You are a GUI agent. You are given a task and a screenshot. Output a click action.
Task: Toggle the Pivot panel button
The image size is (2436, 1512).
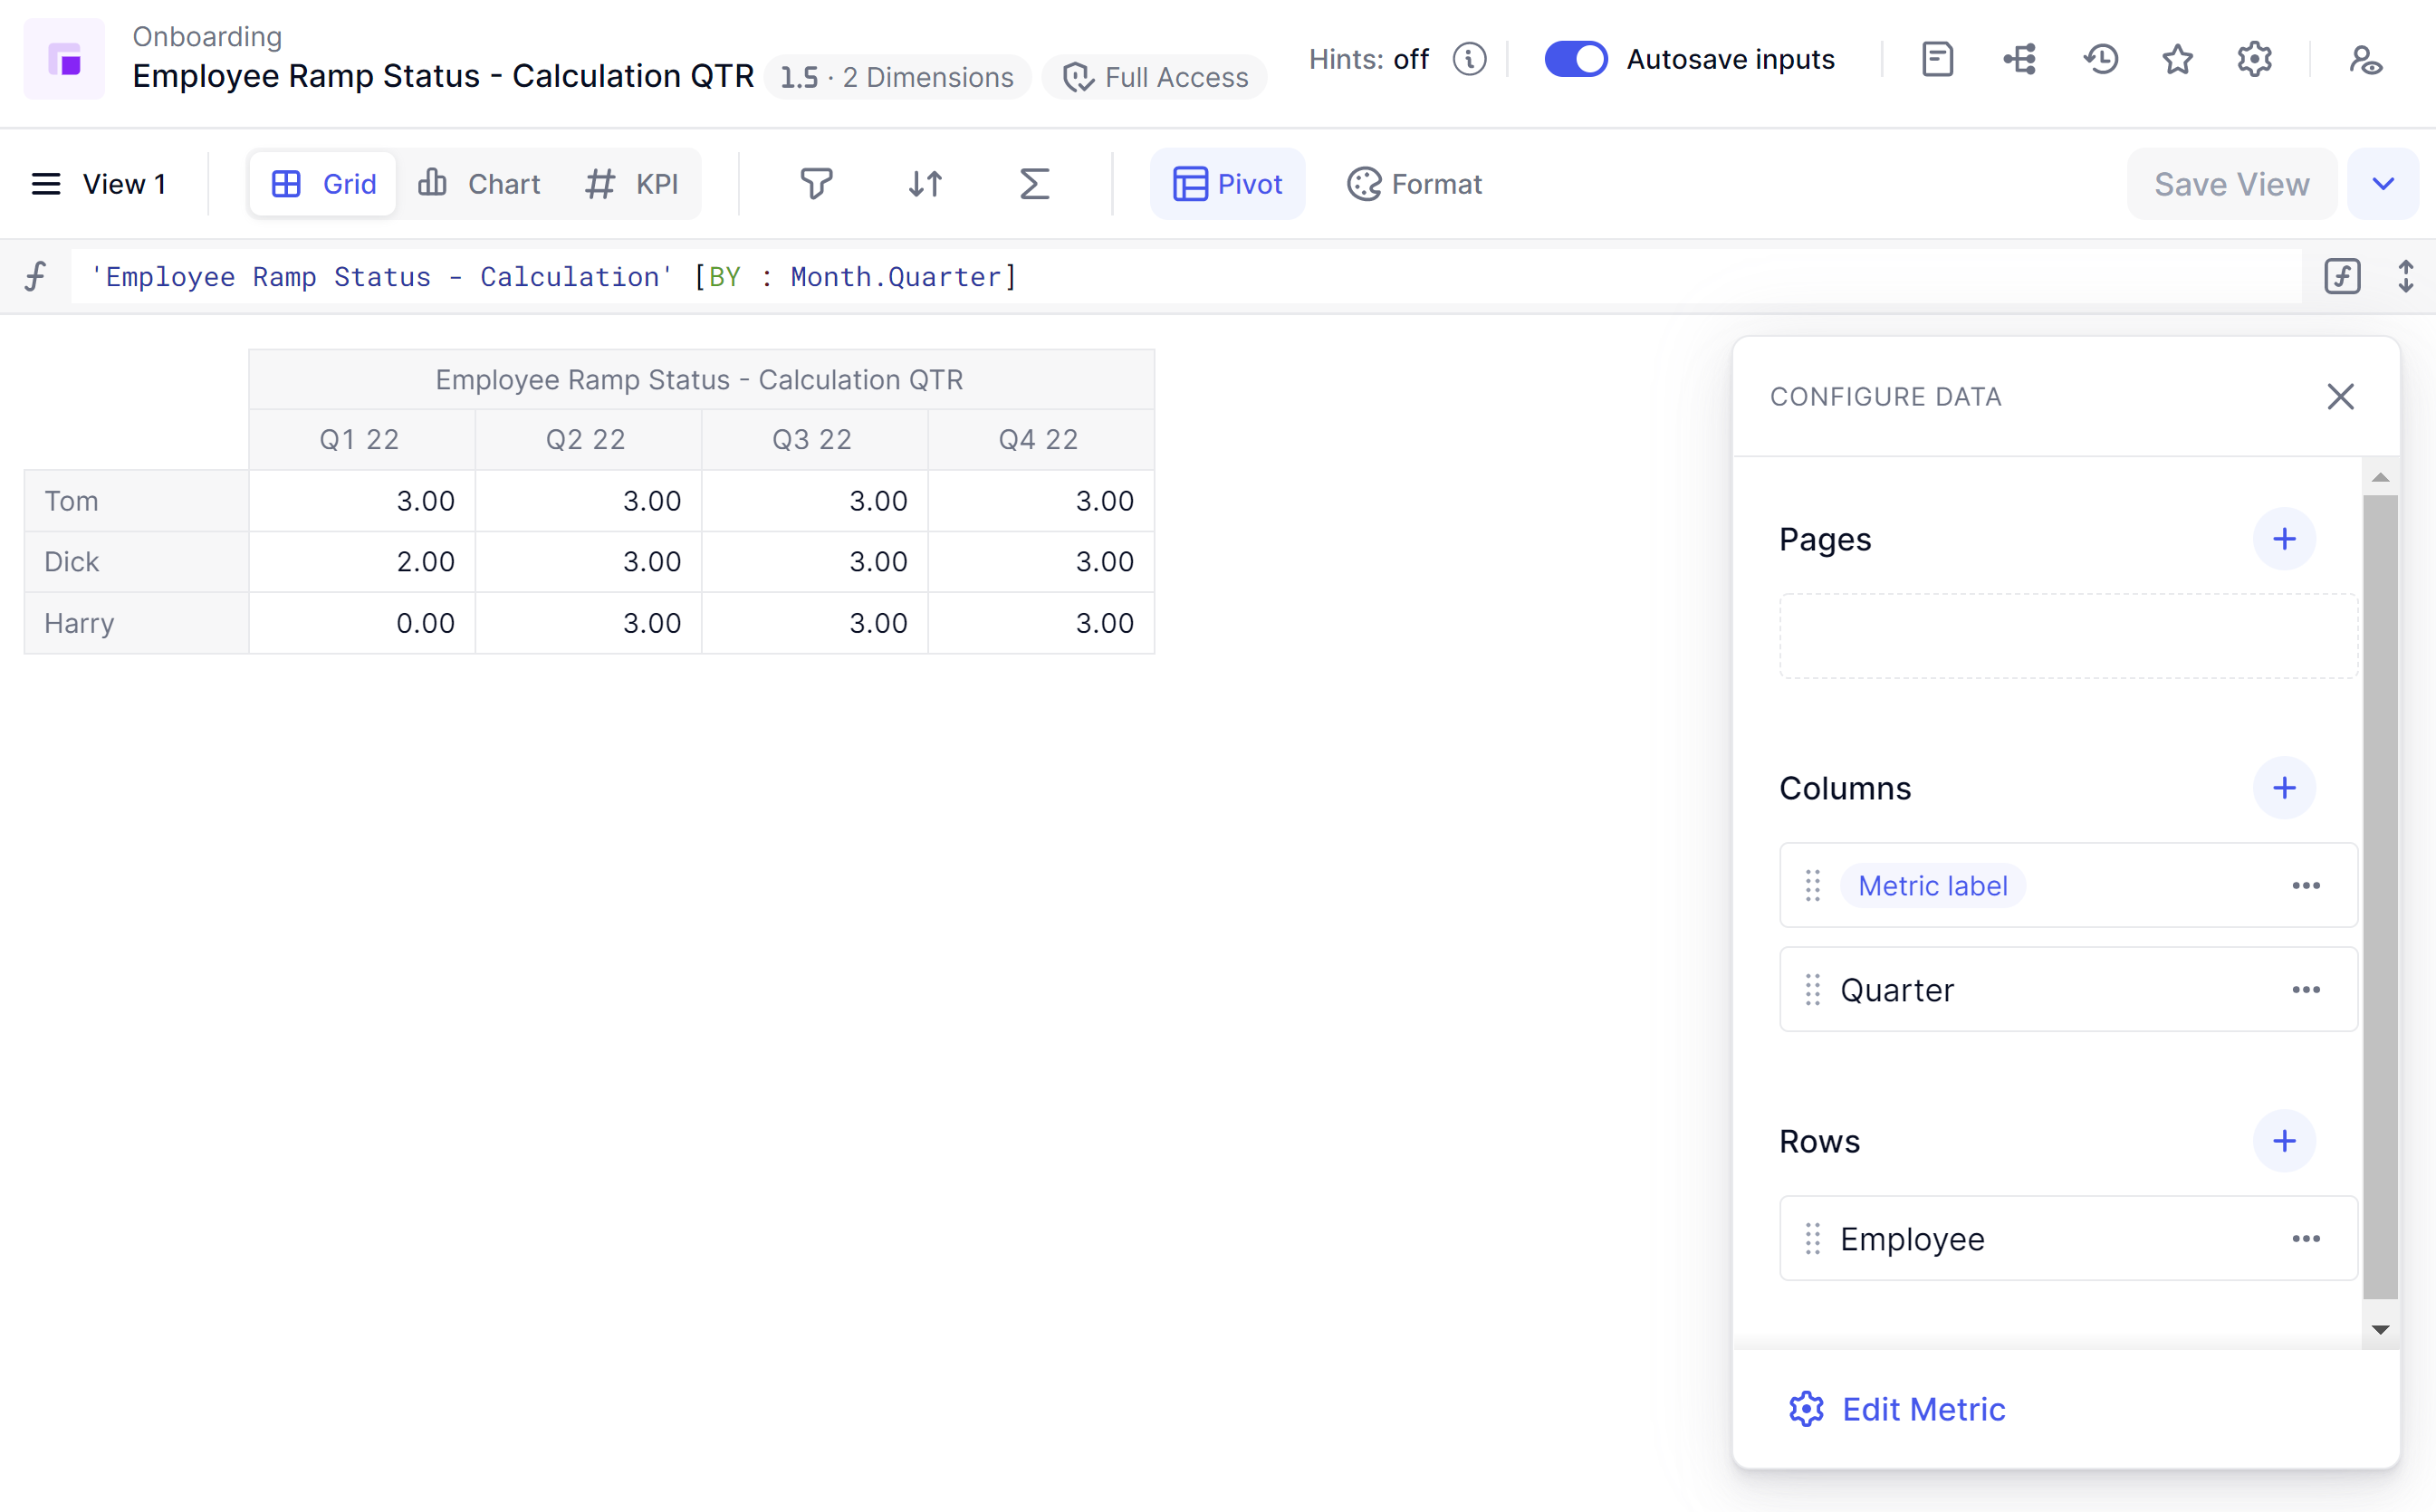click(x=1227, y=184)
